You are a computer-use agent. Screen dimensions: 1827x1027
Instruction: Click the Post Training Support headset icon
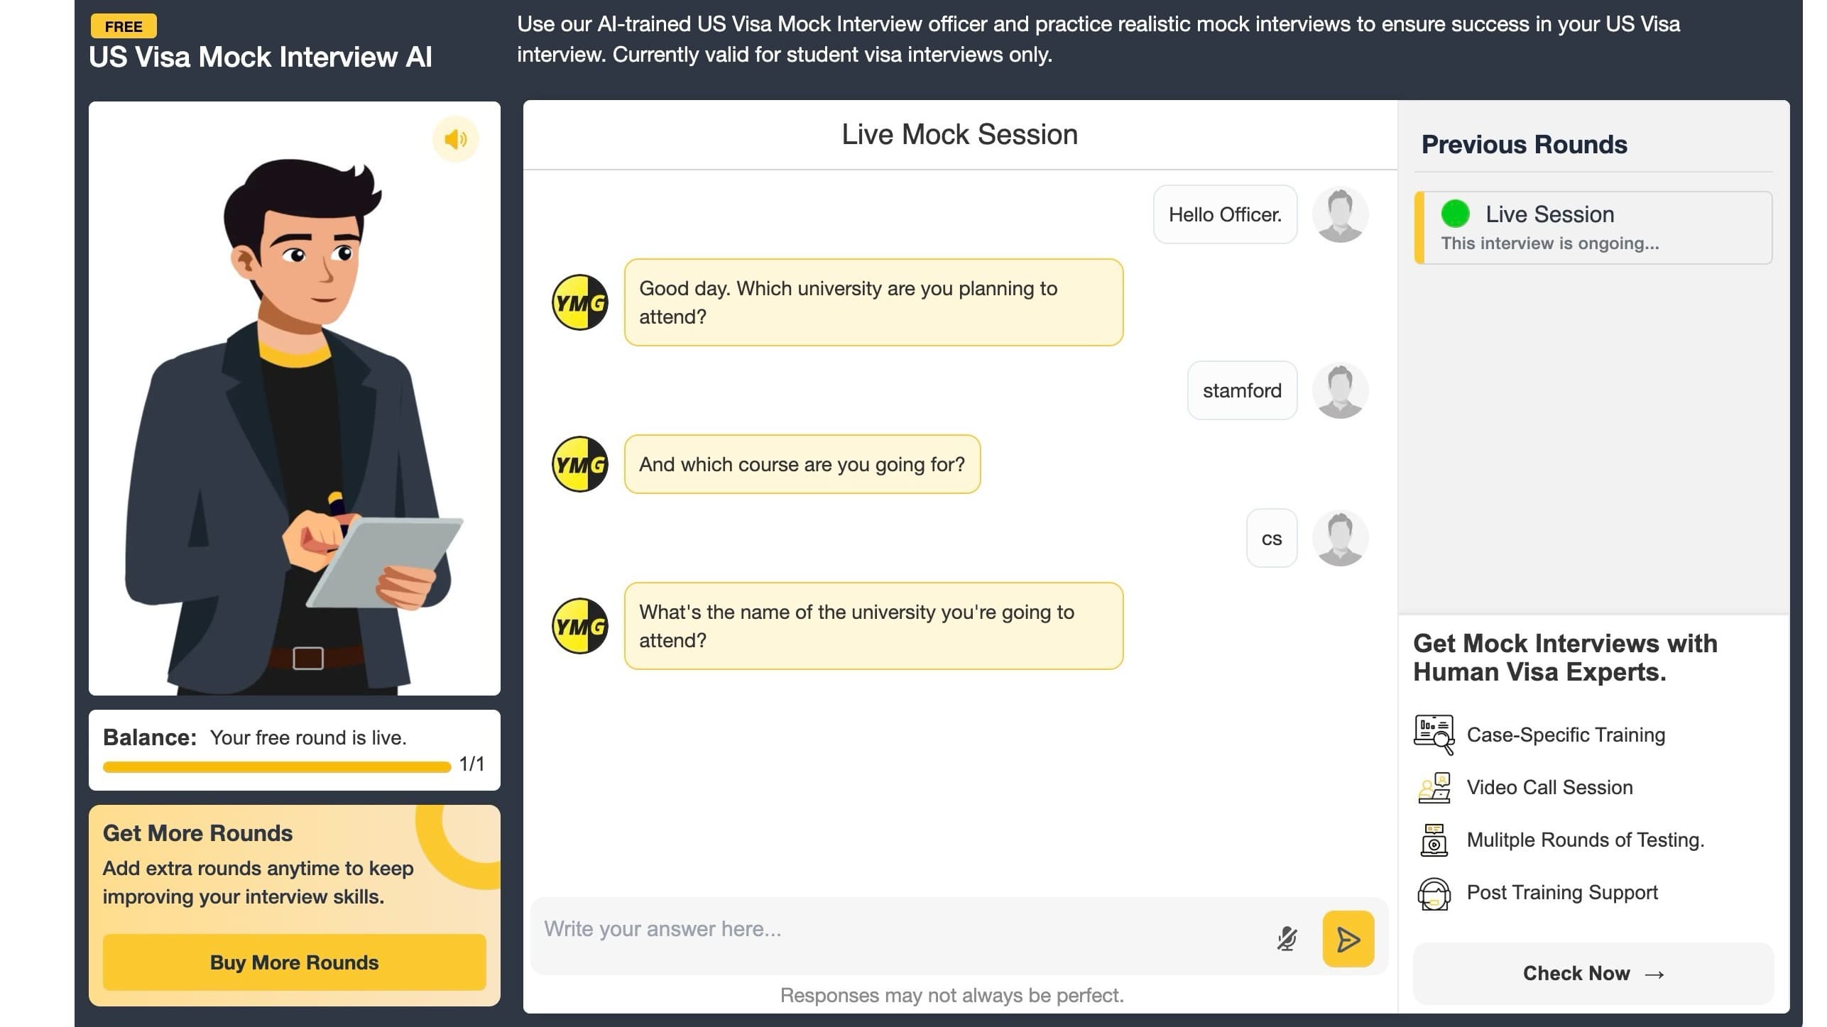click(x=1433, y=893)
